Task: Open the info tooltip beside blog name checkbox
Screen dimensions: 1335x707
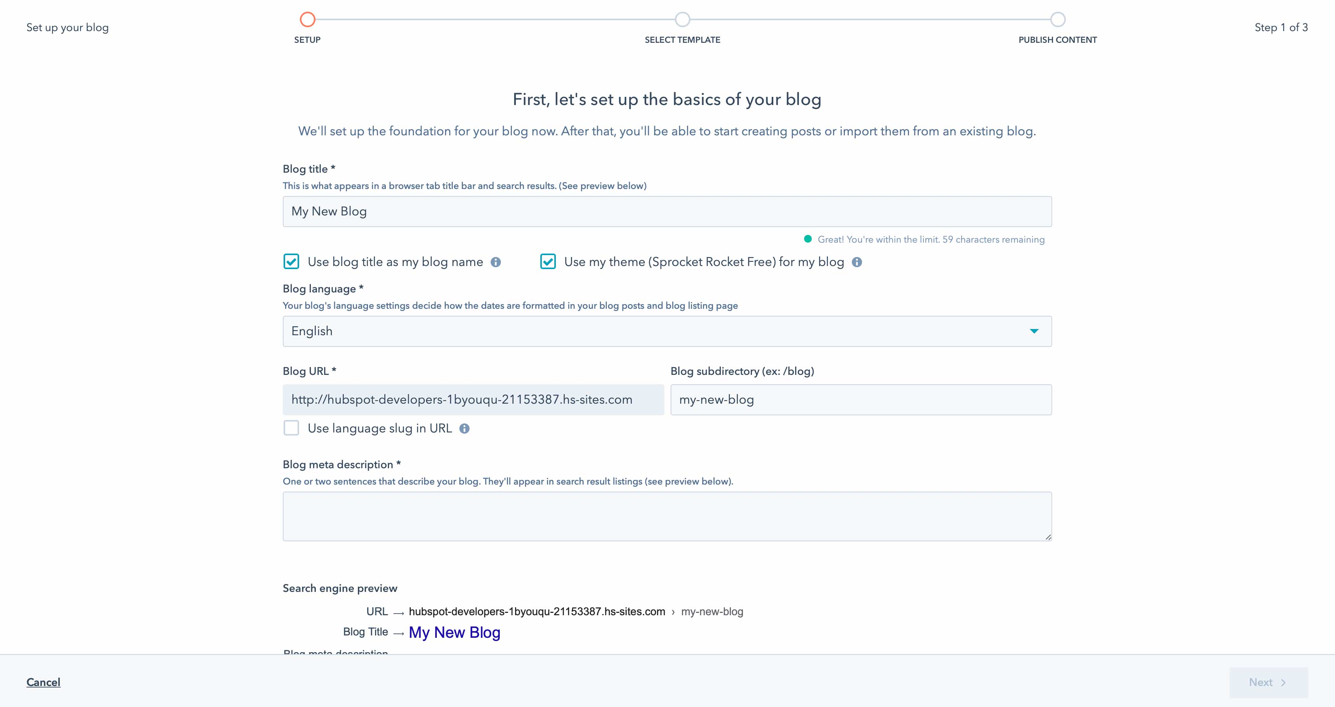Action: 496,262
